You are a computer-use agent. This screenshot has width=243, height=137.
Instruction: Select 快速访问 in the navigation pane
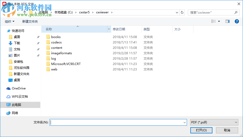pyautogui.click(x=18, y=31)
